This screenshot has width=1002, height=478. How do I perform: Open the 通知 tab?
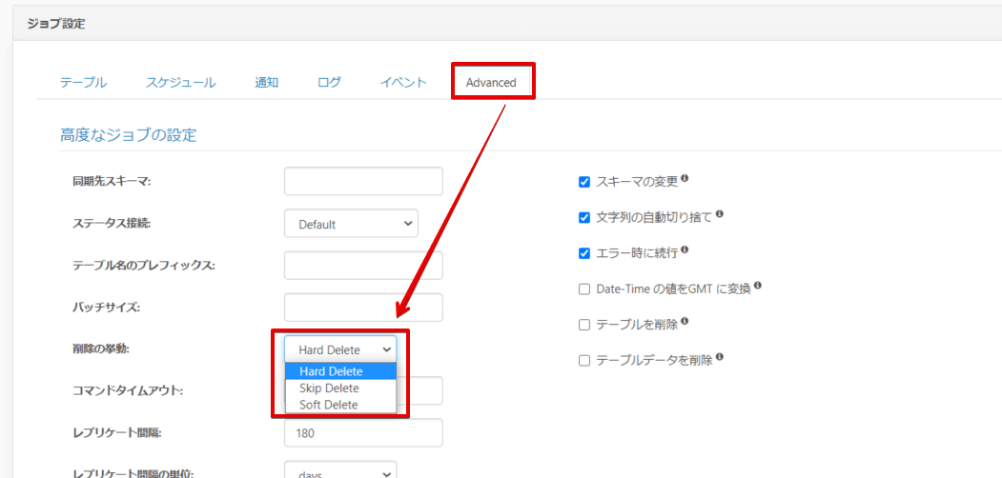click(266, 82)
